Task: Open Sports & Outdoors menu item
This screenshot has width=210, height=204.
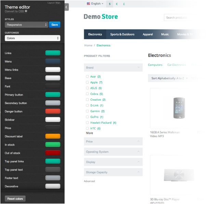Action: 122,34
